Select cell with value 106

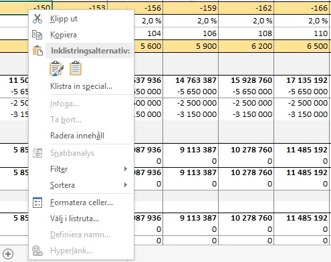(x=191, y=33)
